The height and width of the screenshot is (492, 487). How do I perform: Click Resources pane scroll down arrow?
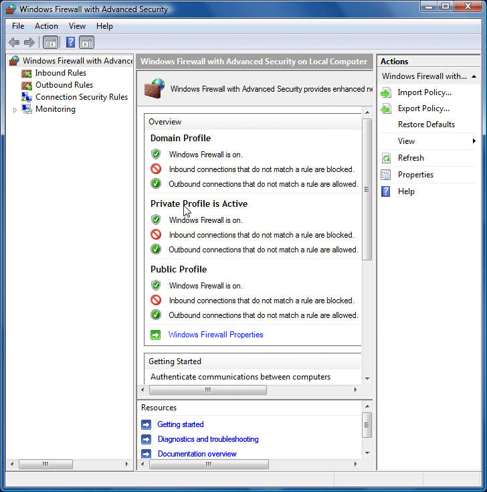(x=367, y=453)
